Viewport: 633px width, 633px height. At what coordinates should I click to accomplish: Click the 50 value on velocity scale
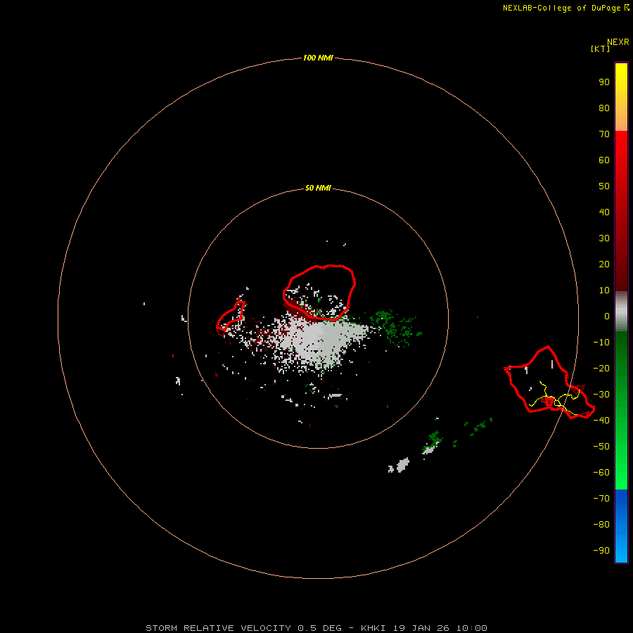604,186
